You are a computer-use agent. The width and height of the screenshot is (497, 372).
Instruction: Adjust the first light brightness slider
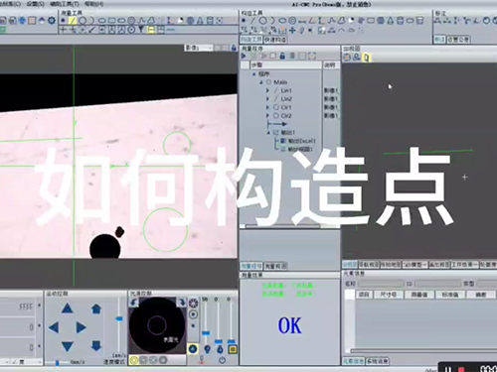tap(206, 333)
